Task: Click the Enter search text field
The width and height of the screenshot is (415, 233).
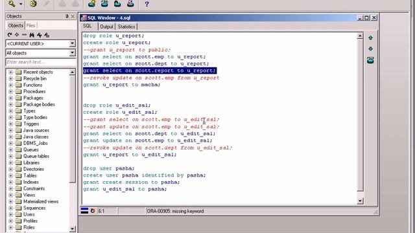Action: [40, 62]
